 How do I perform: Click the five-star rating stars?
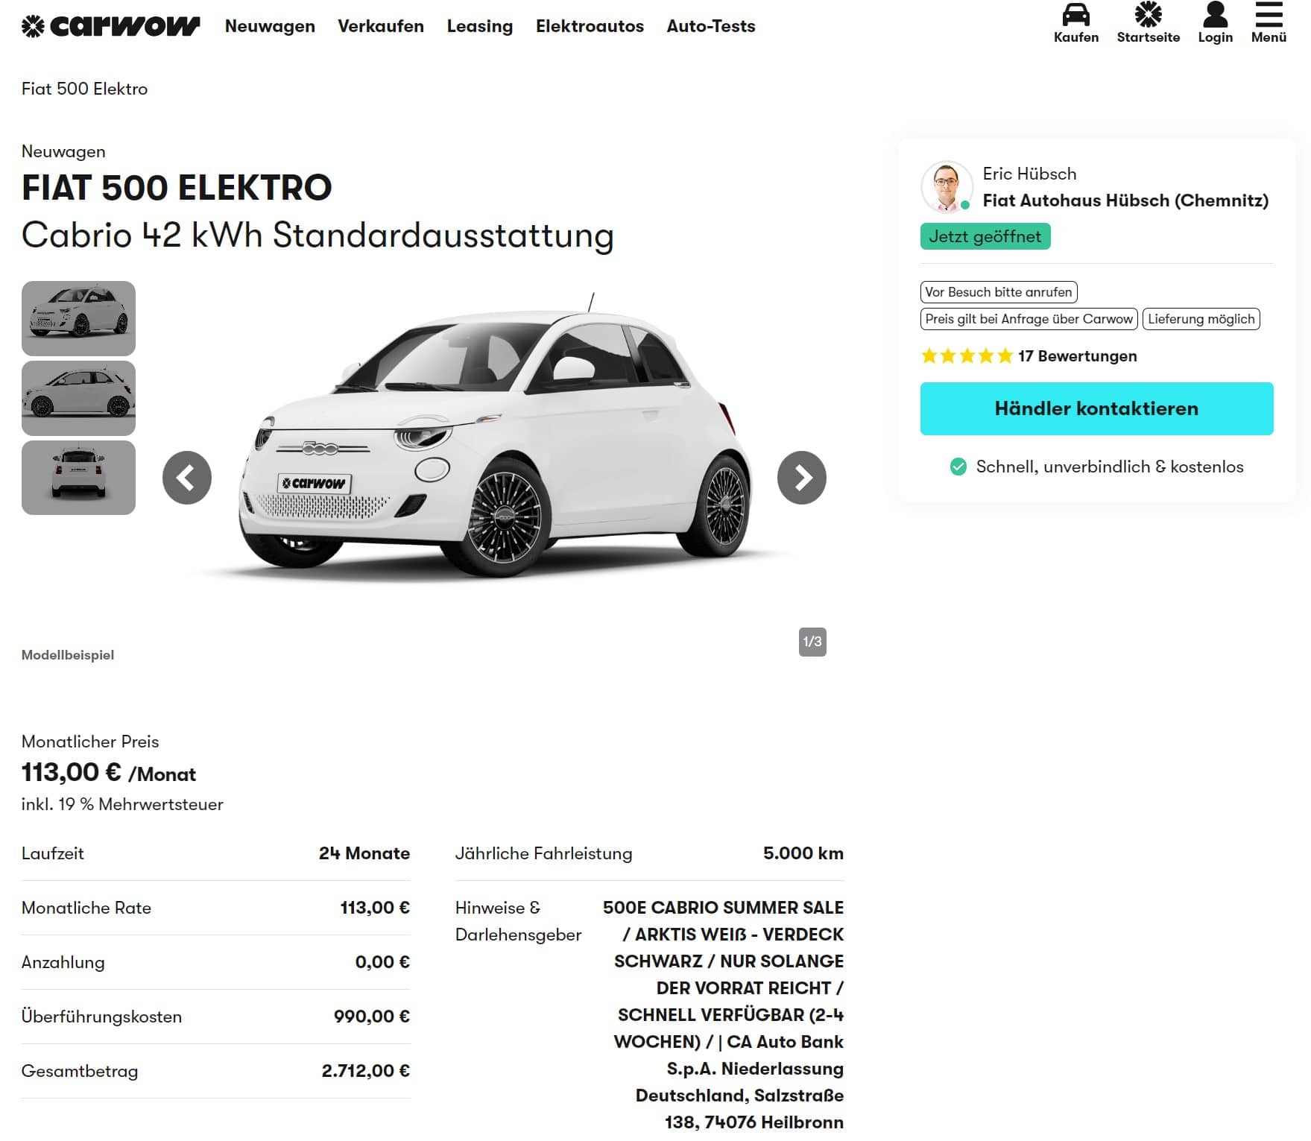click(967, 355)
